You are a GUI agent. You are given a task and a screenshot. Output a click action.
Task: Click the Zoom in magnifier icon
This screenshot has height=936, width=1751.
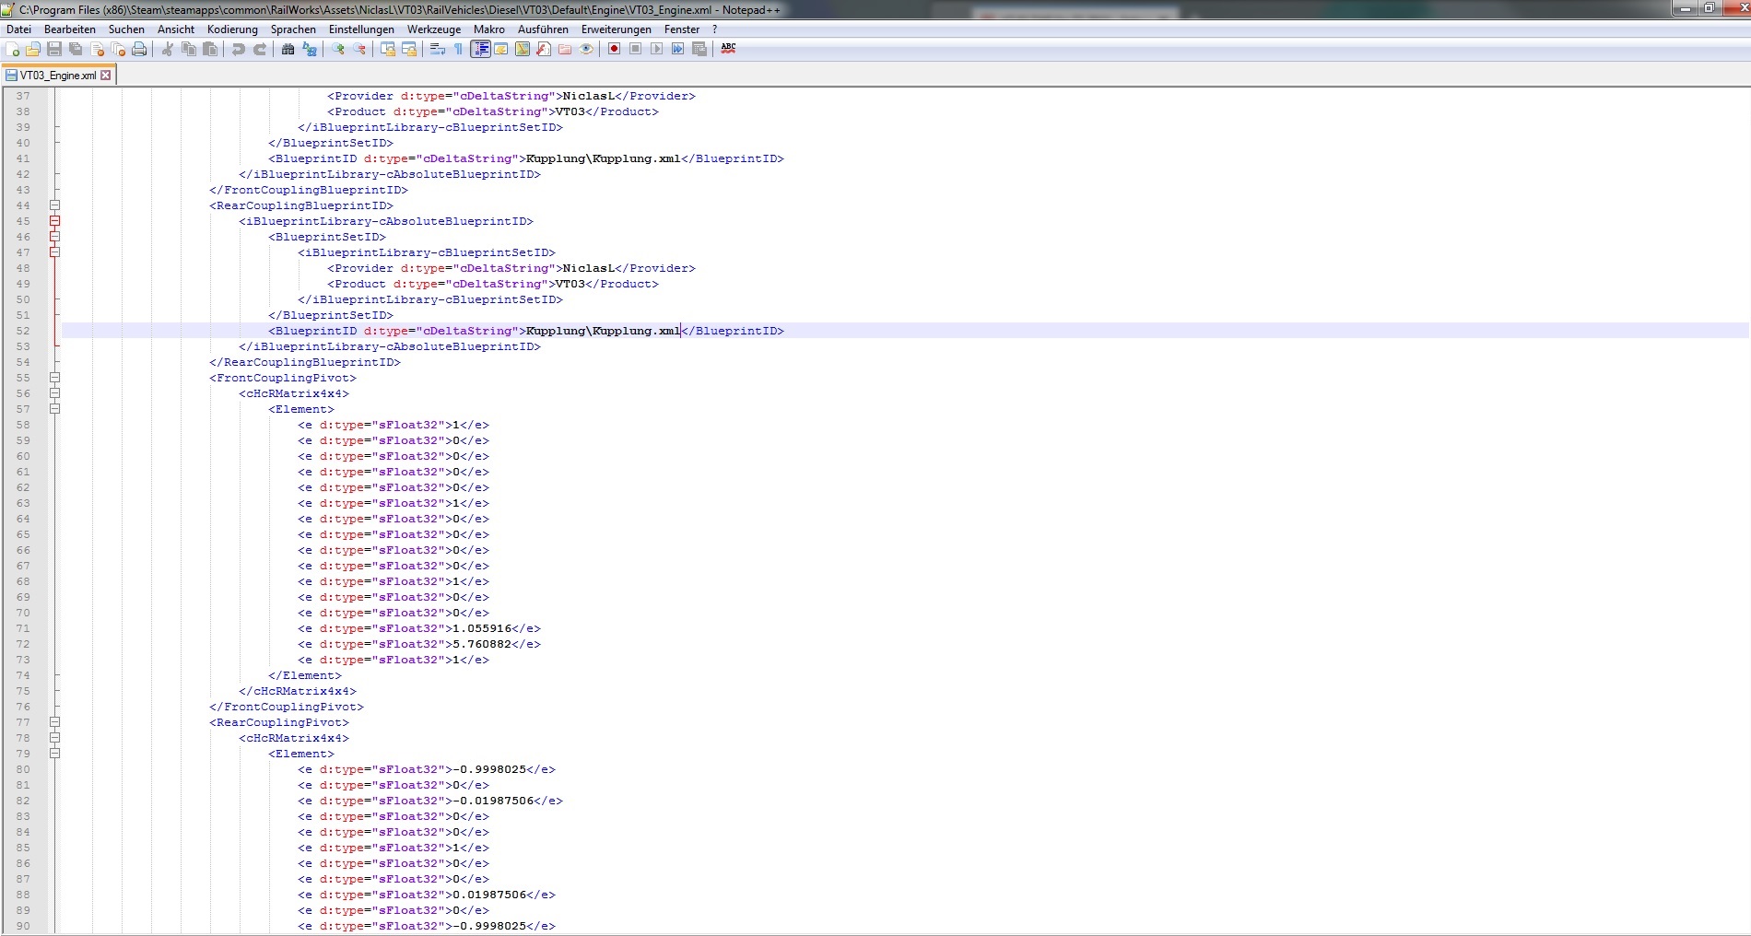[338, 49]
